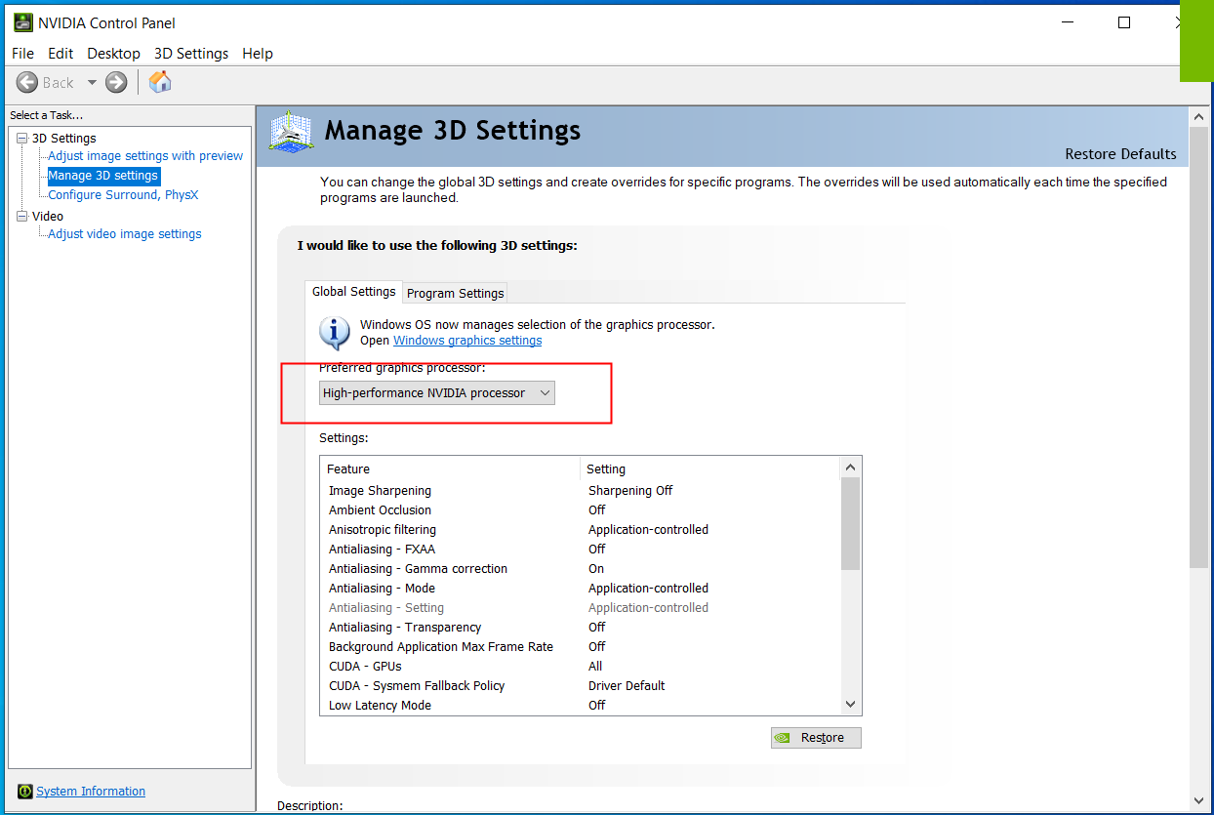Click Antialiasing - Mode's Application-controlled value
Screen dimensions: 1214x815
[648, 589]
